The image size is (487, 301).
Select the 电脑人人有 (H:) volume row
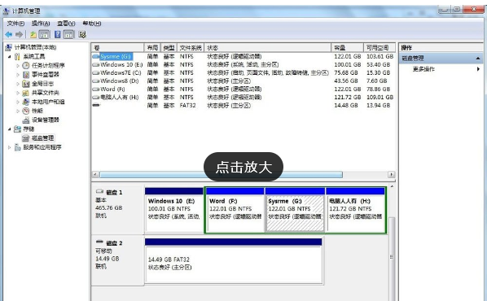243,97
